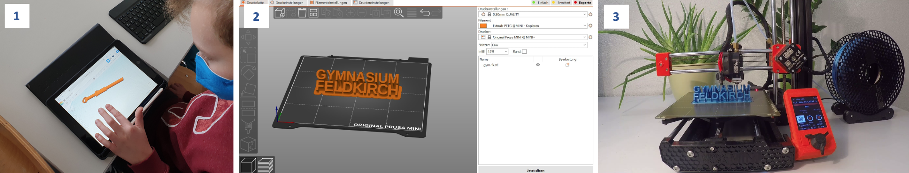Undo the last action
909x173 pixels.
pyautogui.click(x=425, y=13)
